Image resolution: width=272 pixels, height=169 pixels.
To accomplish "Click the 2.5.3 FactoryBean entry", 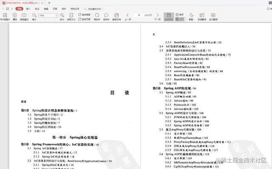I will [184, 63].
